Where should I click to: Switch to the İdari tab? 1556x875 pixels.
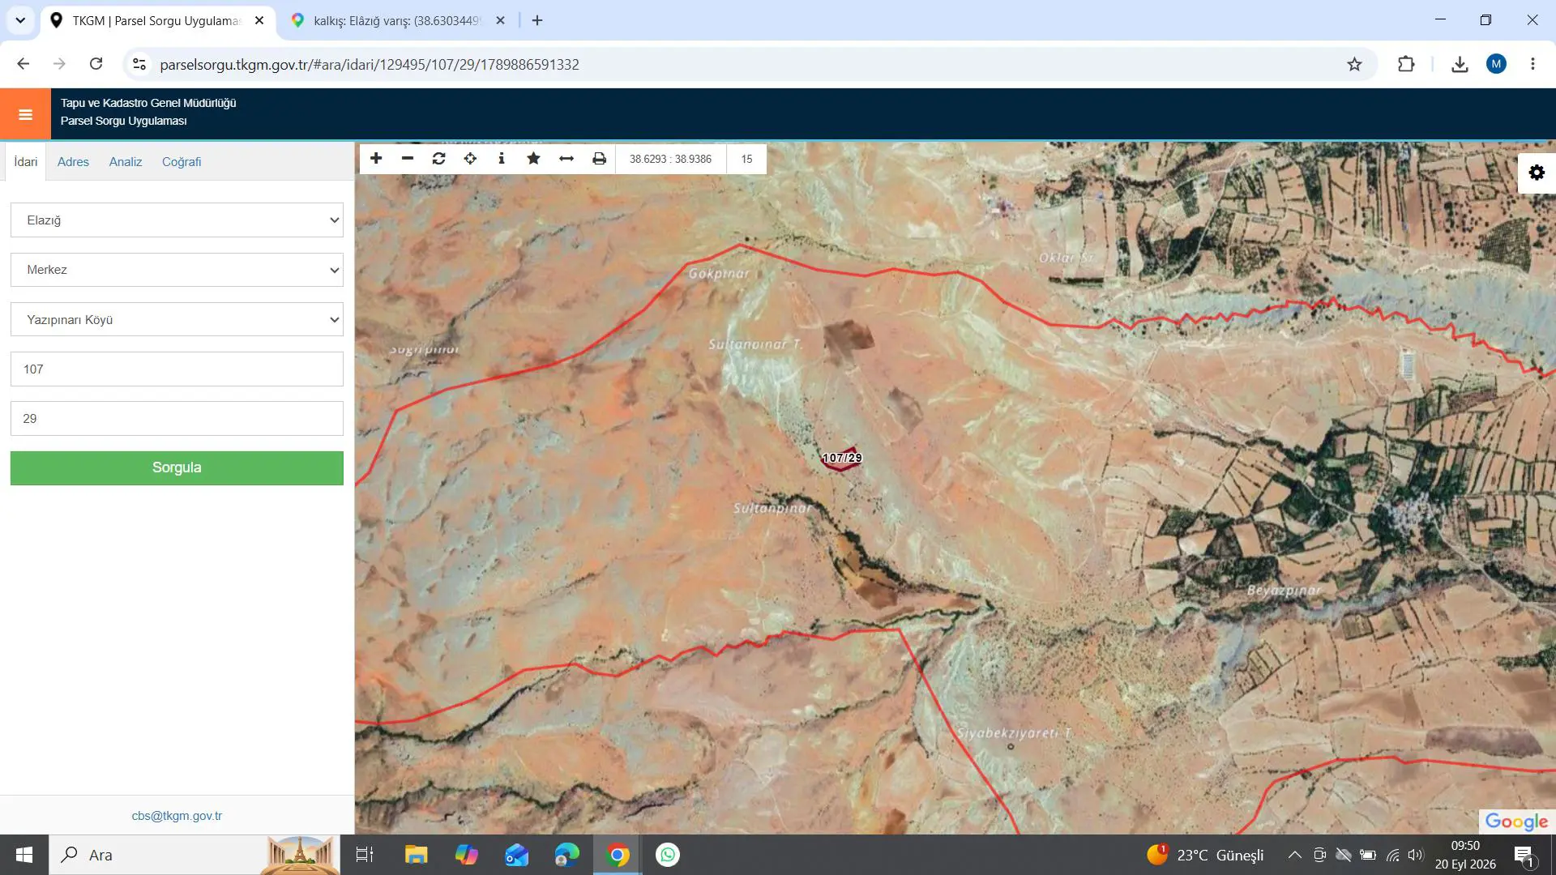click(26, 162)
